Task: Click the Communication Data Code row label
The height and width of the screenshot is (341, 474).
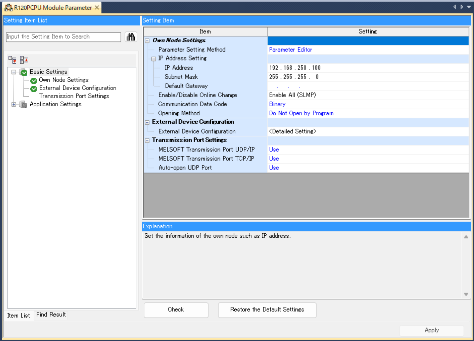Action: tap(193, 104)
